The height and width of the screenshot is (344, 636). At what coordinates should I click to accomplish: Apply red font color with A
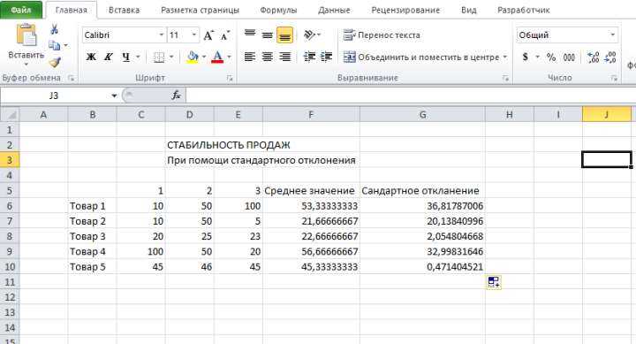pyautogui.click(x=217, y=57)
